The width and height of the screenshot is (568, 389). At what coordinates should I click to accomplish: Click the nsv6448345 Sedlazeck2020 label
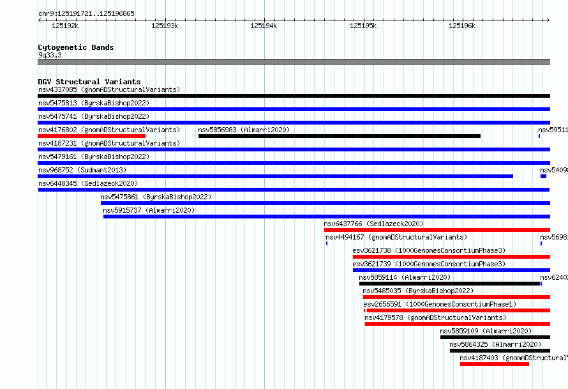point(88,183)
